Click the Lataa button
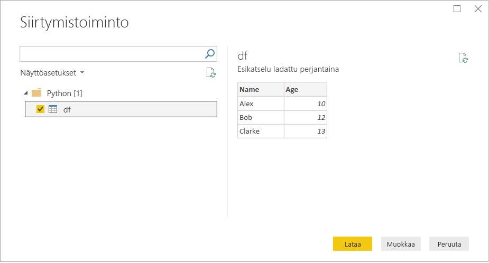 353,244
